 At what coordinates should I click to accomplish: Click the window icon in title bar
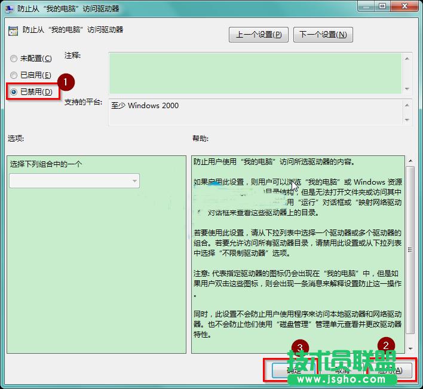click(x=9, y=9)
